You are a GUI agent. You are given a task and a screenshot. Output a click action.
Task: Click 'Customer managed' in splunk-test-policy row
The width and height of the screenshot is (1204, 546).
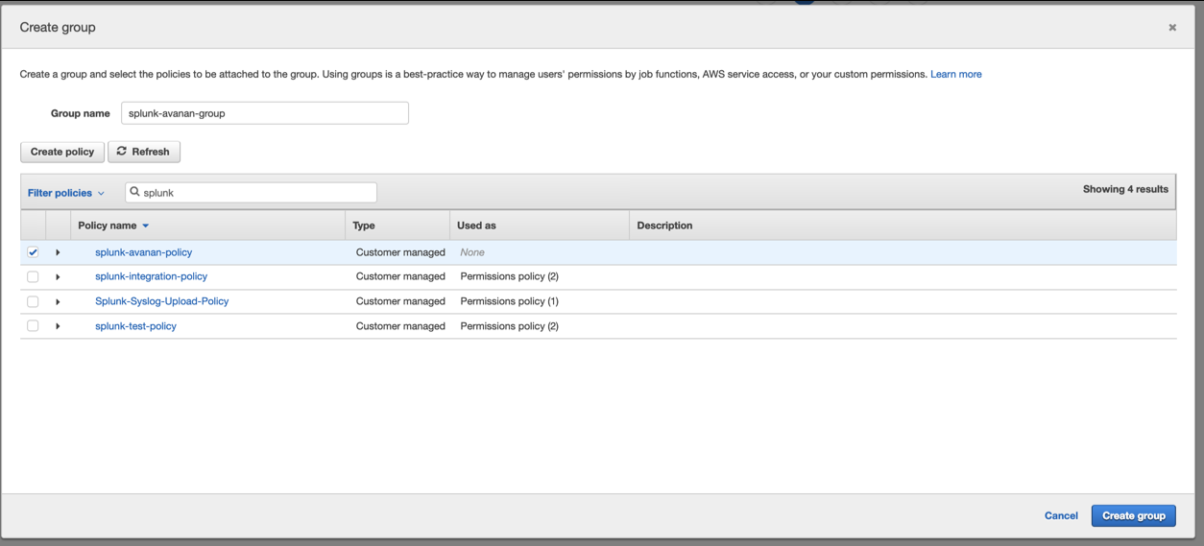tap(400, 326)
